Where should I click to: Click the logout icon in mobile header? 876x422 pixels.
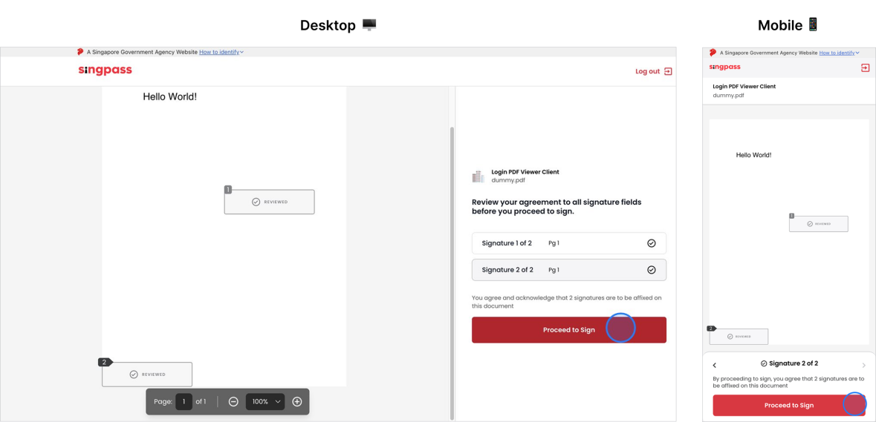[865, 67]
